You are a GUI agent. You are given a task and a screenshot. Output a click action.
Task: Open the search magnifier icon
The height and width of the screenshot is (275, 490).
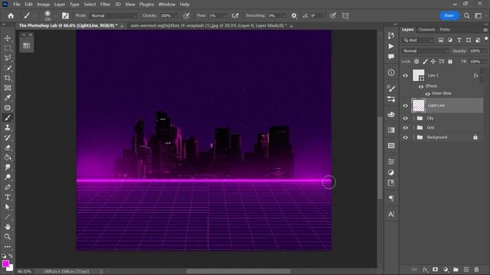(x=466, y=15)
